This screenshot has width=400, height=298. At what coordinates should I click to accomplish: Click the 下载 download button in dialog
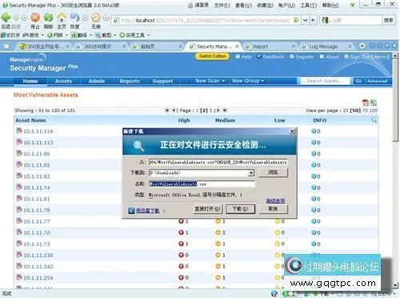(240, 209)
